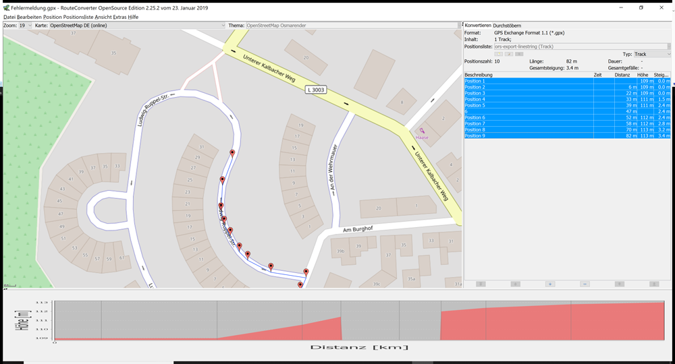Open the Zoom level dropdown
Screen dimensions: 675x364
point(26,26)
